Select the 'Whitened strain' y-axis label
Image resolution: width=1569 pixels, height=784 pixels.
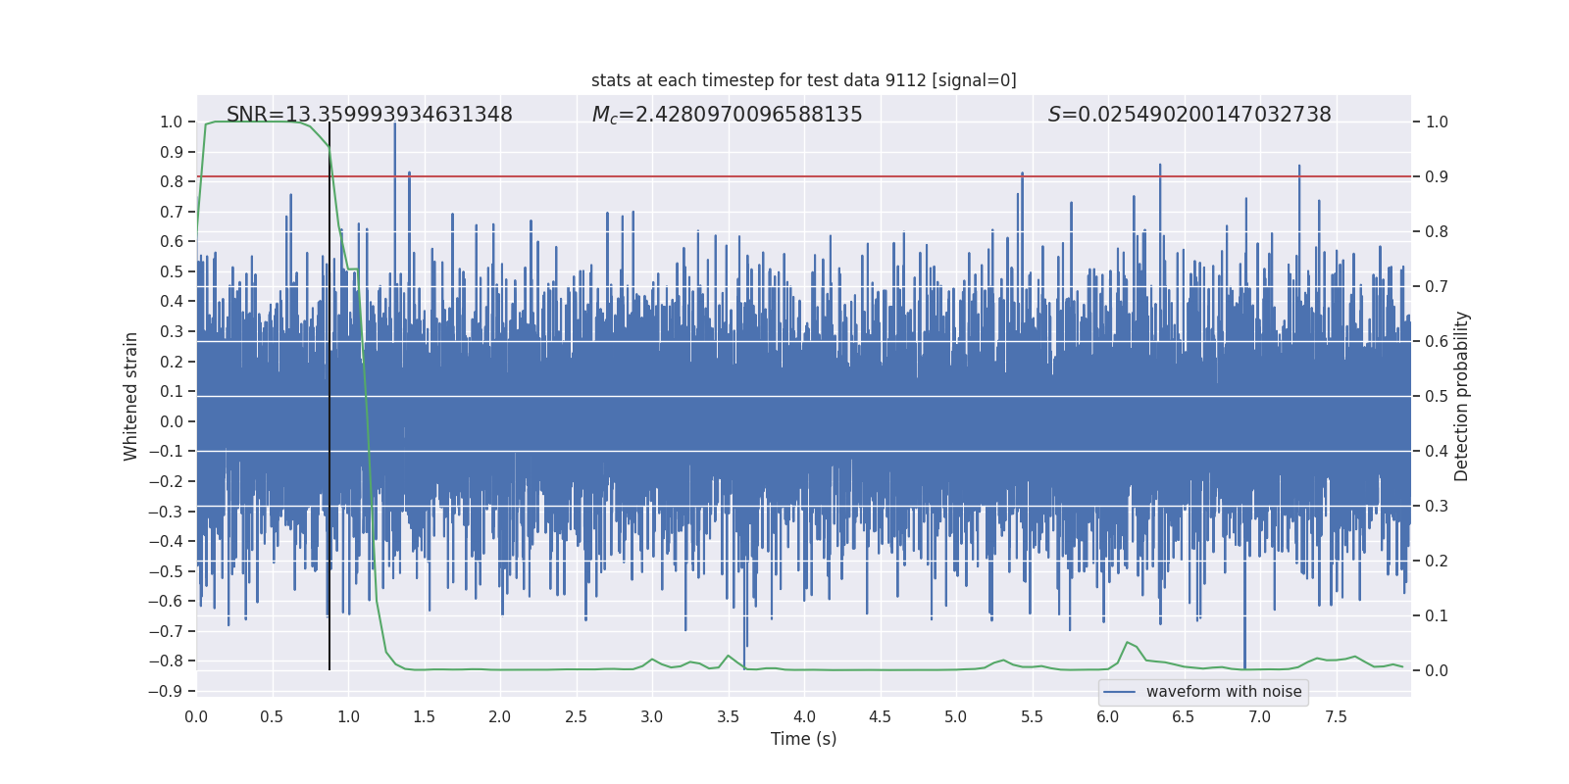point(130,396)
